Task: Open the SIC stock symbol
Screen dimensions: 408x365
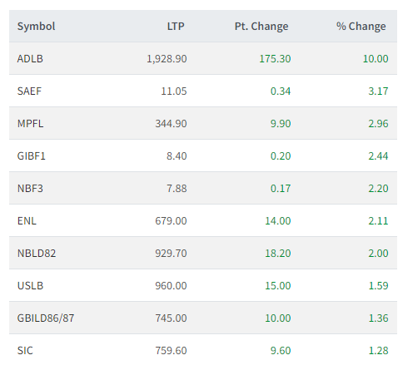Action: [x=25, y=351]
